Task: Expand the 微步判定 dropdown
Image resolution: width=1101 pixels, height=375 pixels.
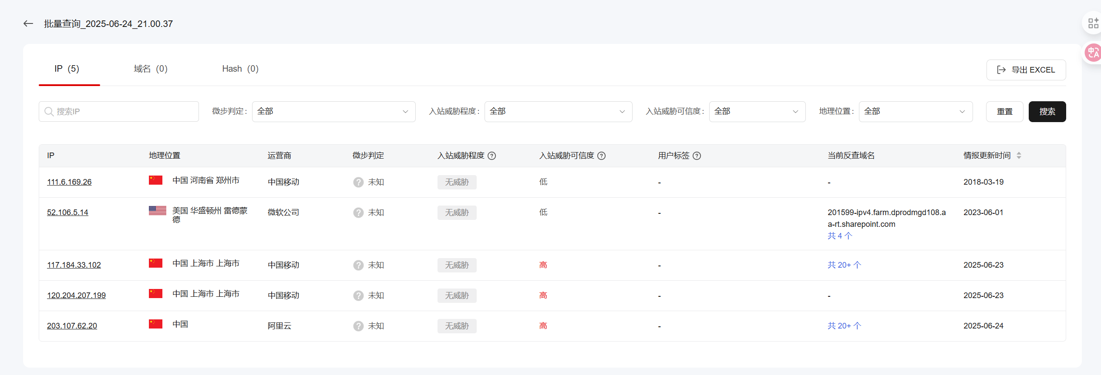Action: point(333,112)
